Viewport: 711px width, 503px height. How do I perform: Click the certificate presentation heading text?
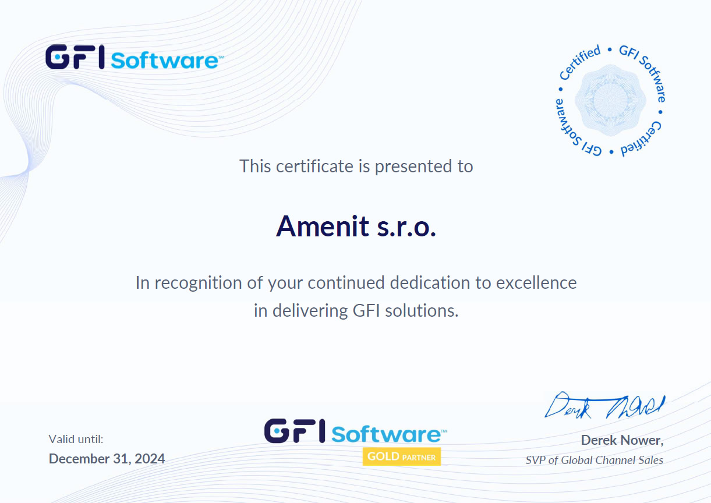click(356, 166)
